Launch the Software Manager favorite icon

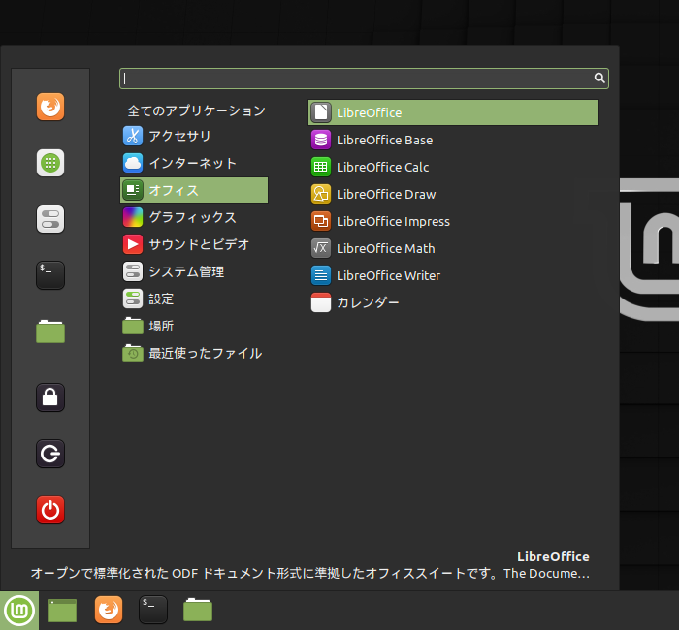50,163
